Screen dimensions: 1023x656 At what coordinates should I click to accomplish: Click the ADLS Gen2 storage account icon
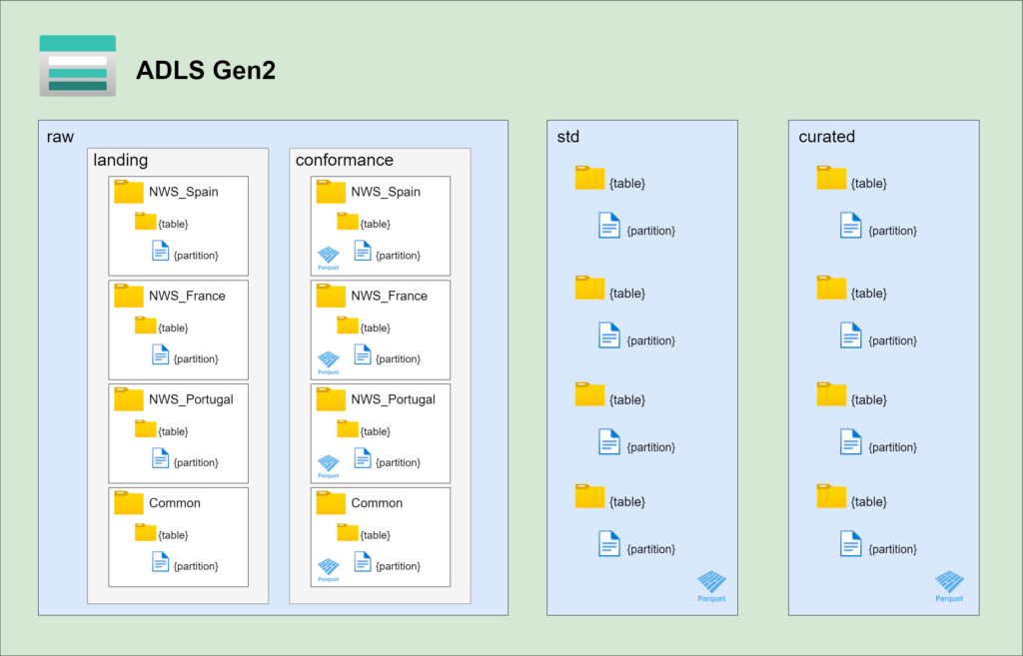pyautogui.click(x=78, y=66)
